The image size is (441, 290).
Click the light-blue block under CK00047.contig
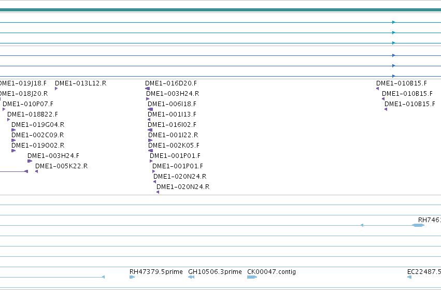[252, 277]
